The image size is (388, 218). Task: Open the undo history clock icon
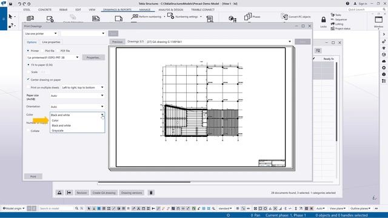point(29,4)
